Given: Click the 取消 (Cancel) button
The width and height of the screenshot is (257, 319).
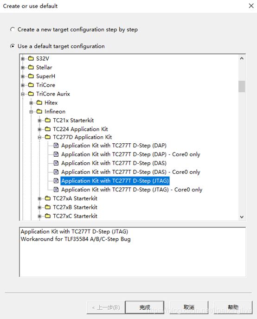Looking at the screenshot, I should pyautogui.click(x=189, y=307).
